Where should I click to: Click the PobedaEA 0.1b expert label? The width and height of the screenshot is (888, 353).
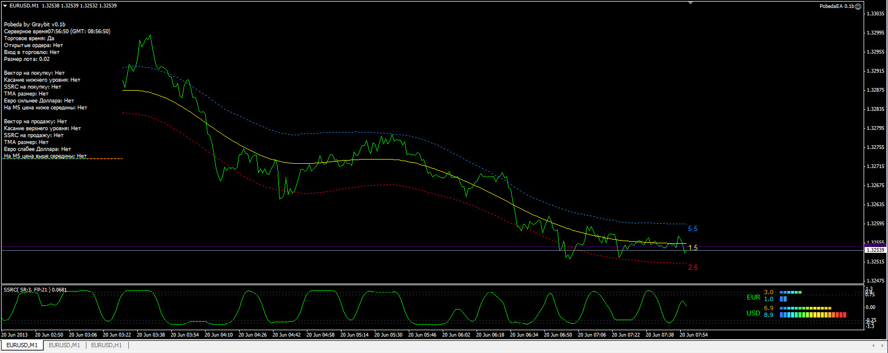(x=837, y=6)
